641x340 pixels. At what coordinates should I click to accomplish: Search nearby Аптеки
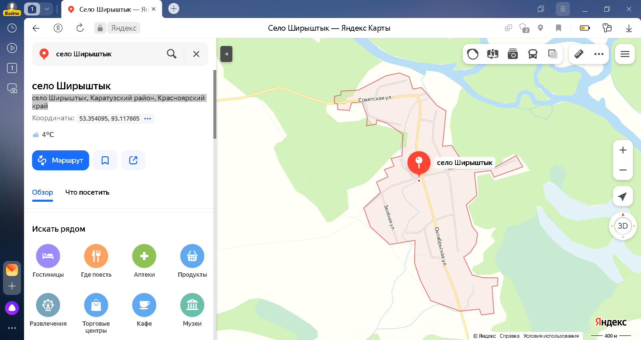tap(144, 261)
